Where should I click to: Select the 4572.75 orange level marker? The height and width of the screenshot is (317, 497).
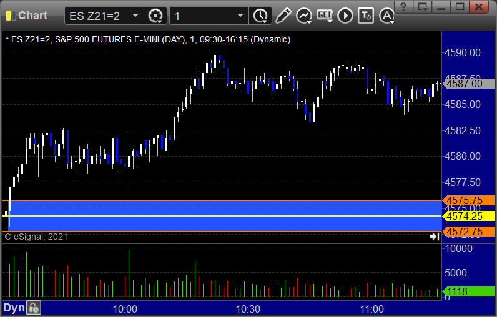468,232
